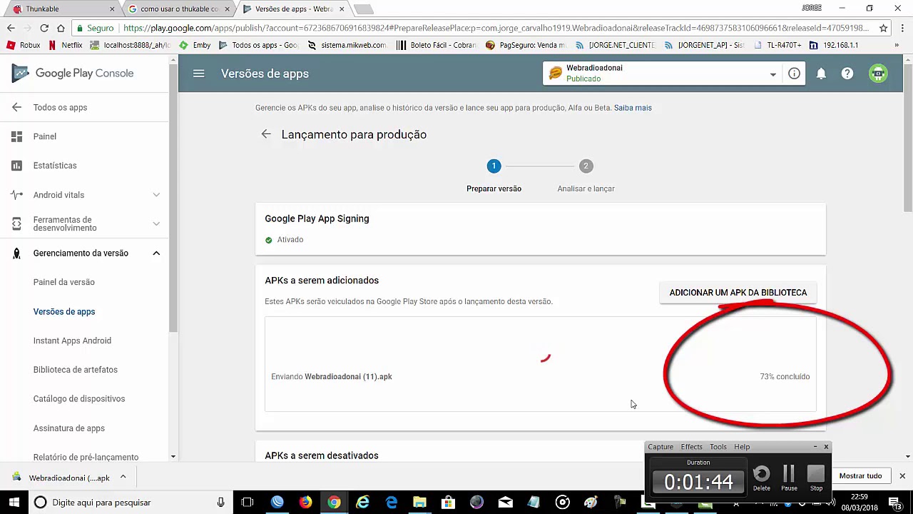
Task: Open the notifications bell
Action: 821,74
